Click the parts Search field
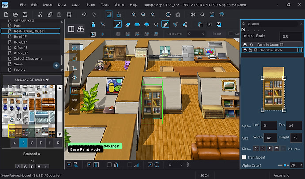Screen dimensions: 305x179 [272, 24]
